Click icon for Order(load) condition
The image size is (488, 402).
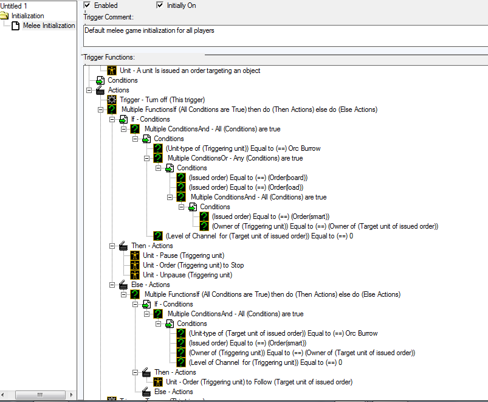(x=181, y=187)
